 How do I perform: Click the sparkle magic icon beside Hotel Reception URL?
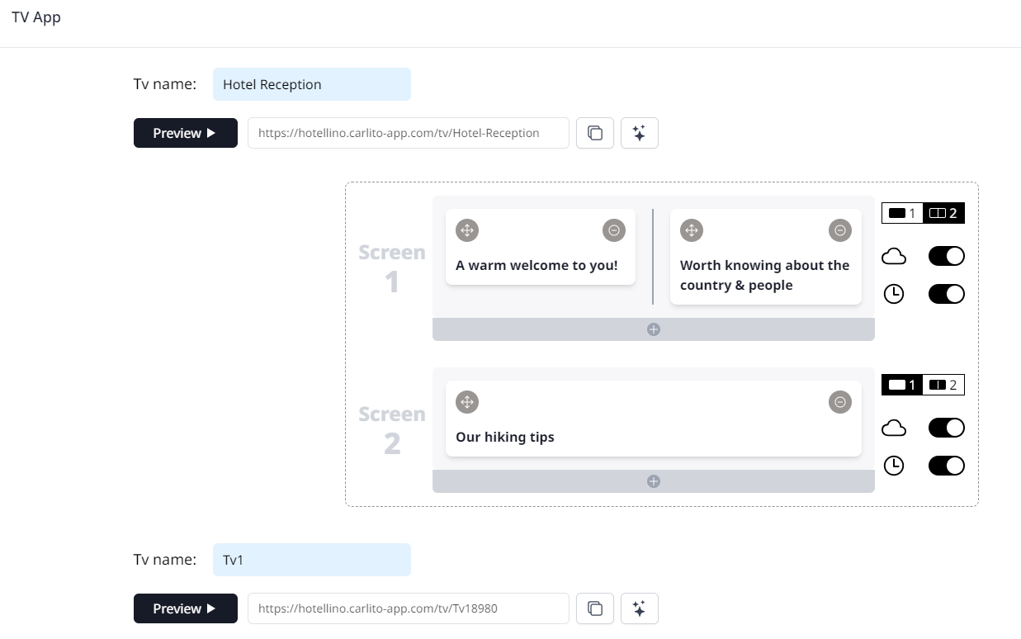pos(639,133)
